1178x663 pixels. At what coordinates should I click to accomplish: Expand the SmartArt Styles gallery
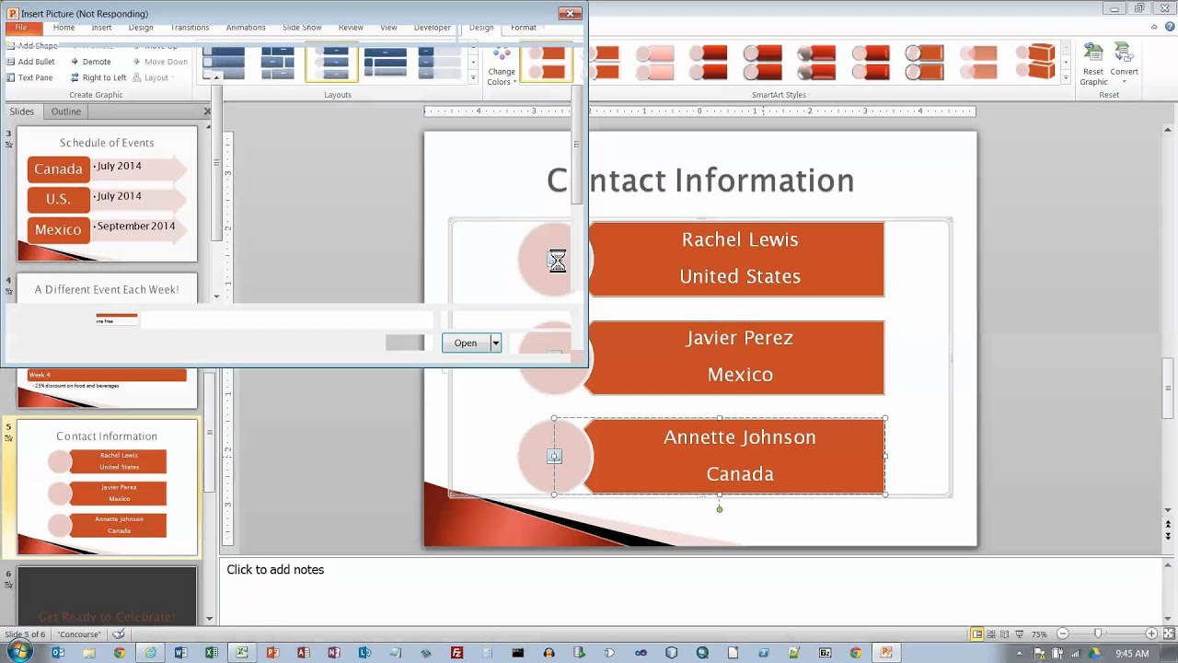coord(1066,77)
